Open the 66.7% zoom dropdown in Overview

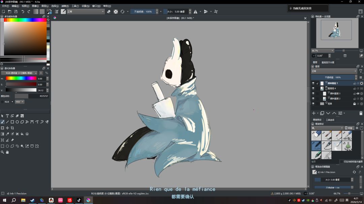(323, 50)
